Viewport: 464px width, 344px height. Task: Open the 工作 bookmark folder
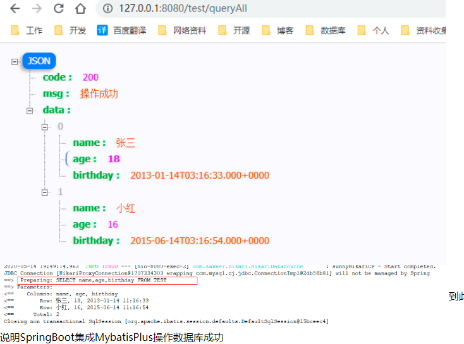tap(27, 30)
